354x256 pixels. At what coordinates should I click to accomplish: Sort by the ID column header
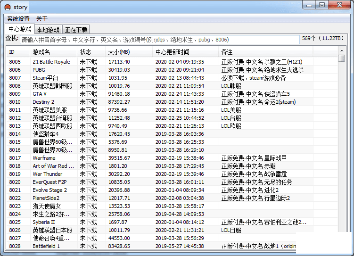(18, 52)
